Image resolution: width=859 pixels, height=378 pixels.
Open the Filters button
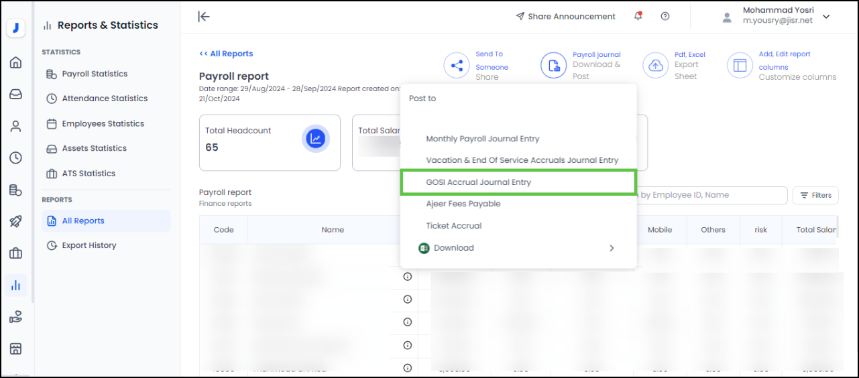pyautogui.click(x=815, y=195)
